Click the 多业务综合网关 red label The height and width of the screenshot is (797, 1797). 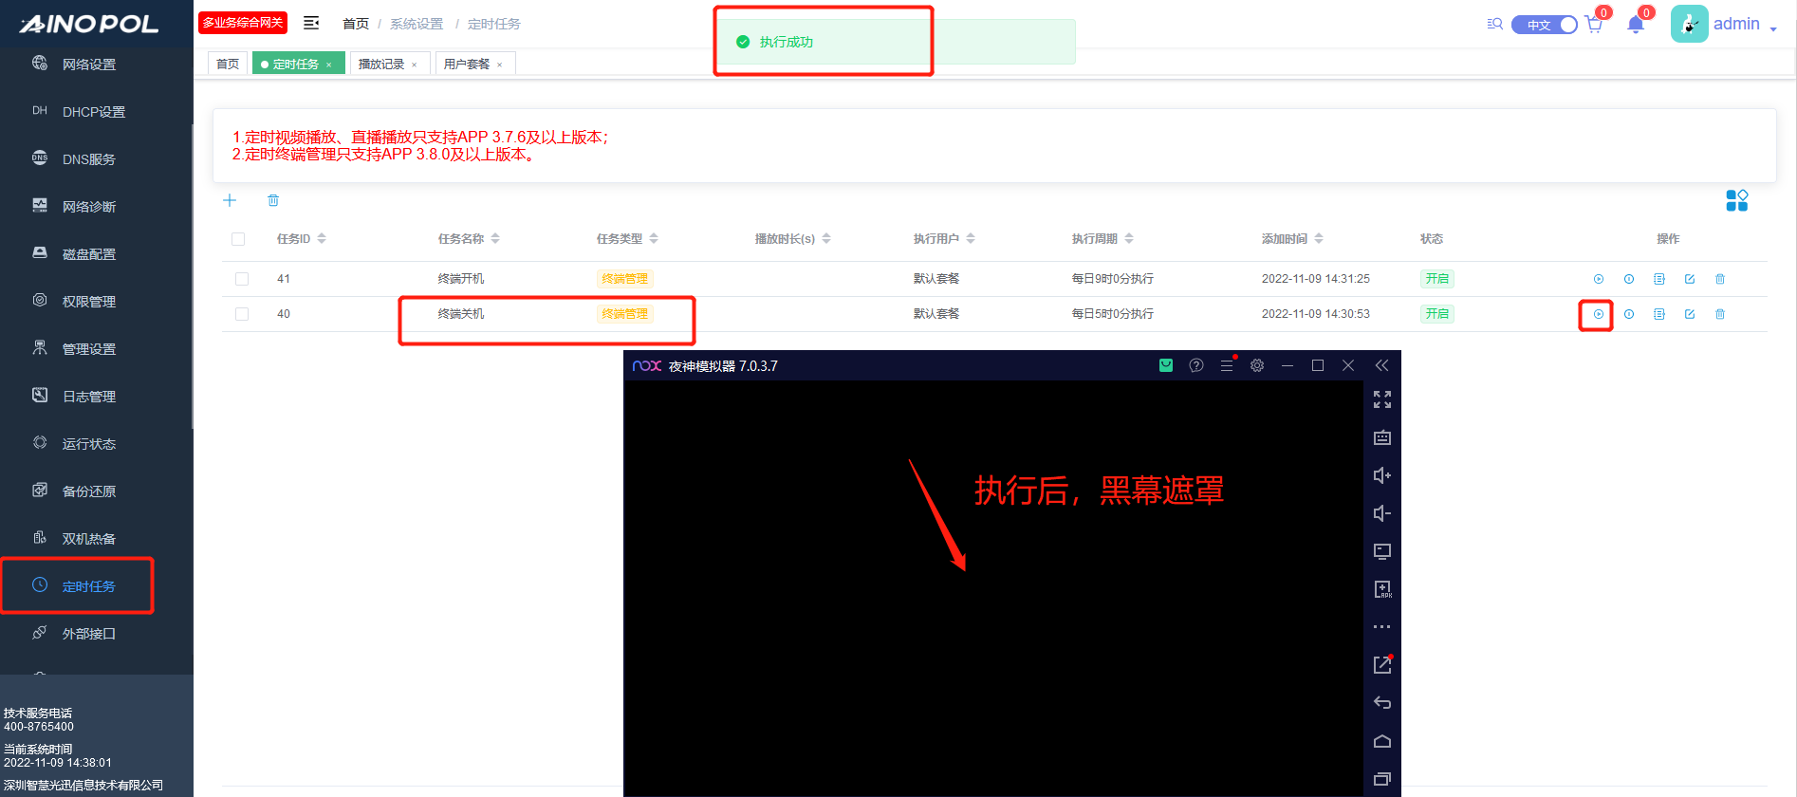pos(243,23)
